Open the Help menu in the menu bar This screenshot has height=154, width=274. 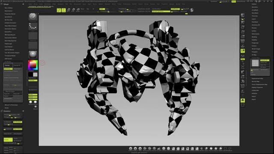pyautogui.click(x=184, y=4)
